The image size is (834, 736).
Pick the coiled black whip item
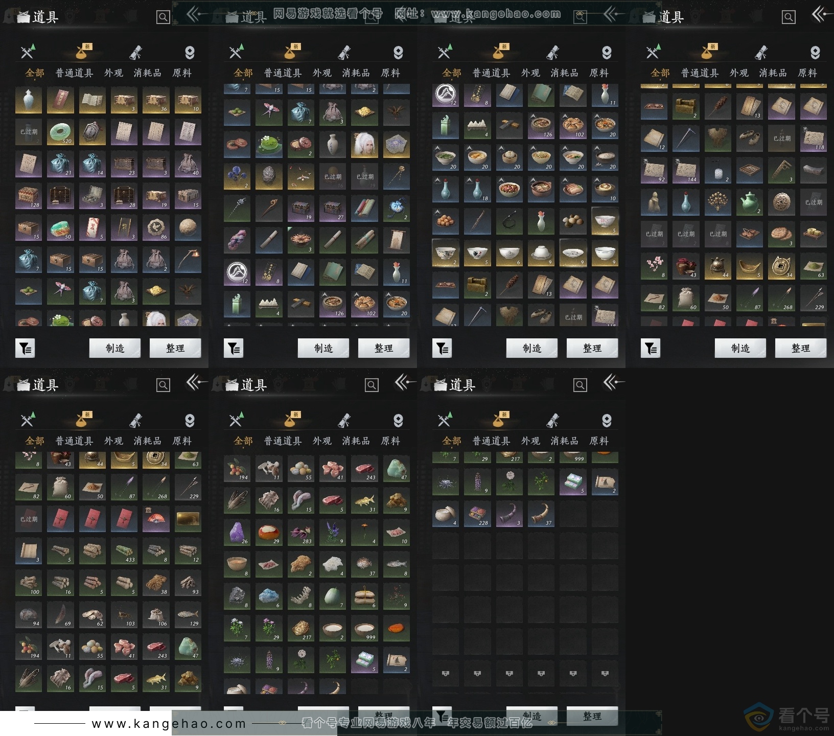click(x=509, y=221)
